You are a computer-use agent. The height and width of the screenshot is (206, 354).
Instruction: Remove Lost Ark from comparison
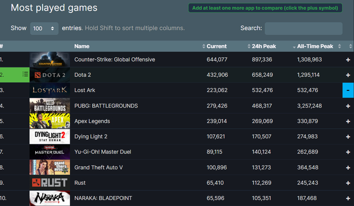coord(348,90)
